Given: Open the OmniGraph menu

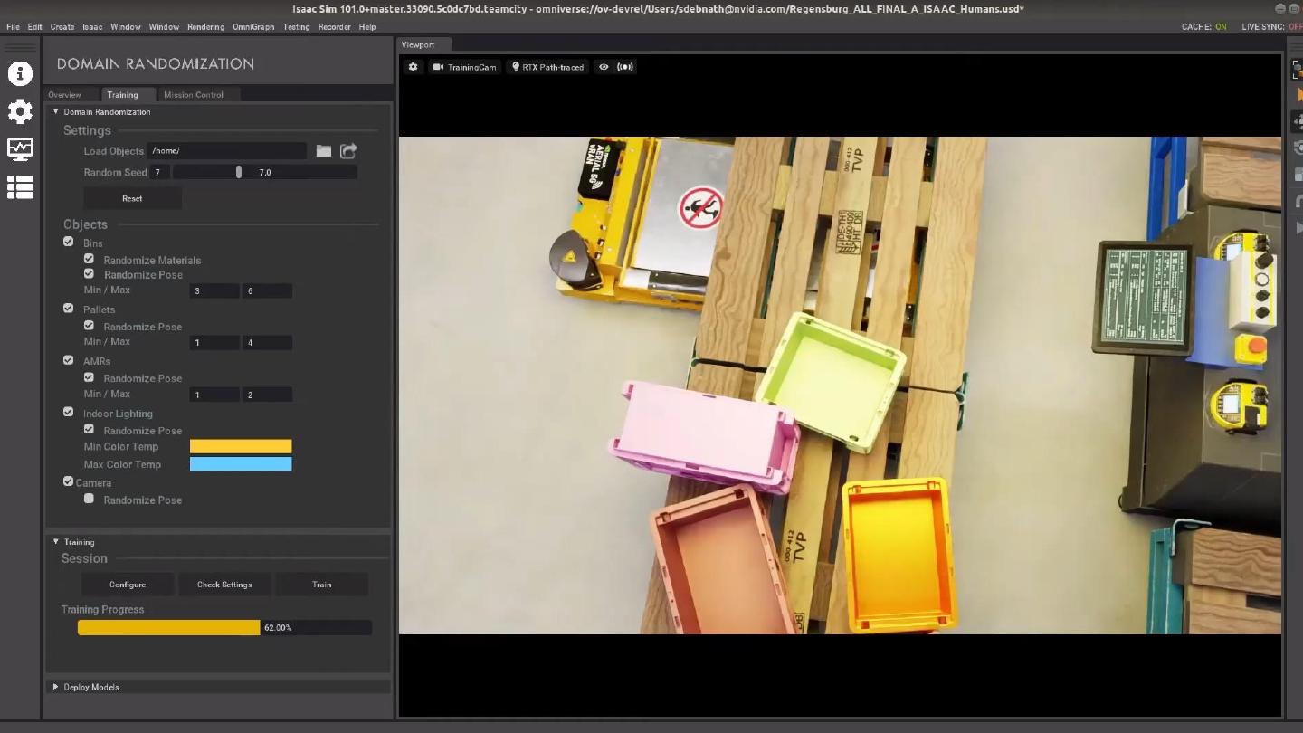Looking at the screenshot, I should [x=253, y=27].
